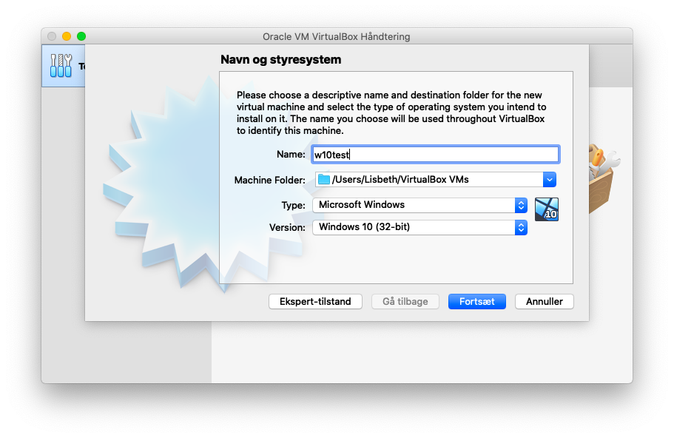
Task: Click the 'Name:' label
Action: [291, 155]
